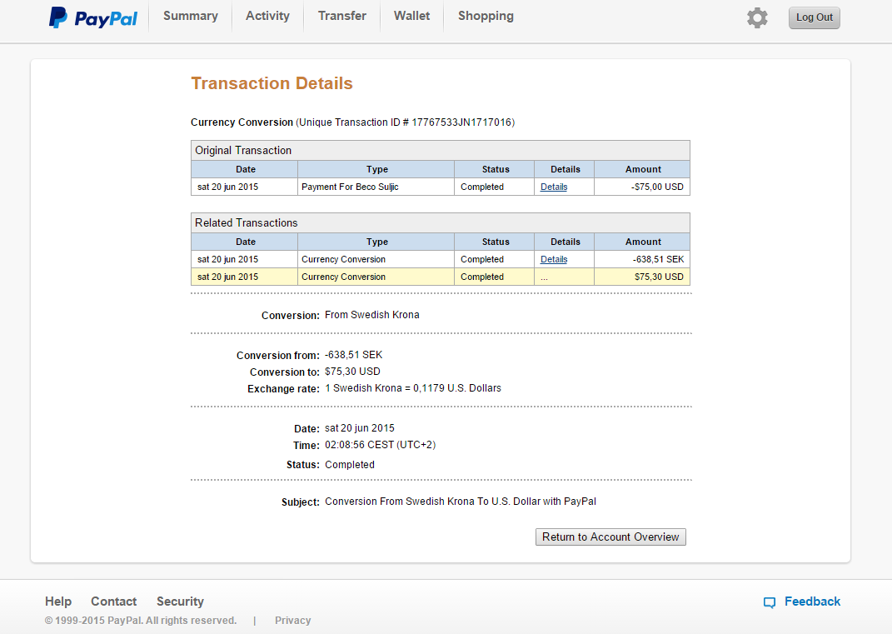Click the 'Conversion to: $75,30 USD' value
This screenshot has width=892, height=634.
[352, 372]
